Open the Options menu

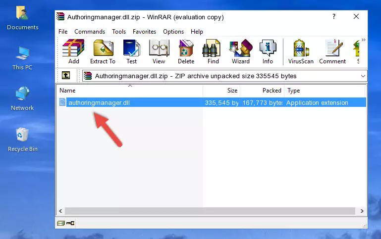[x=173, y=32]
